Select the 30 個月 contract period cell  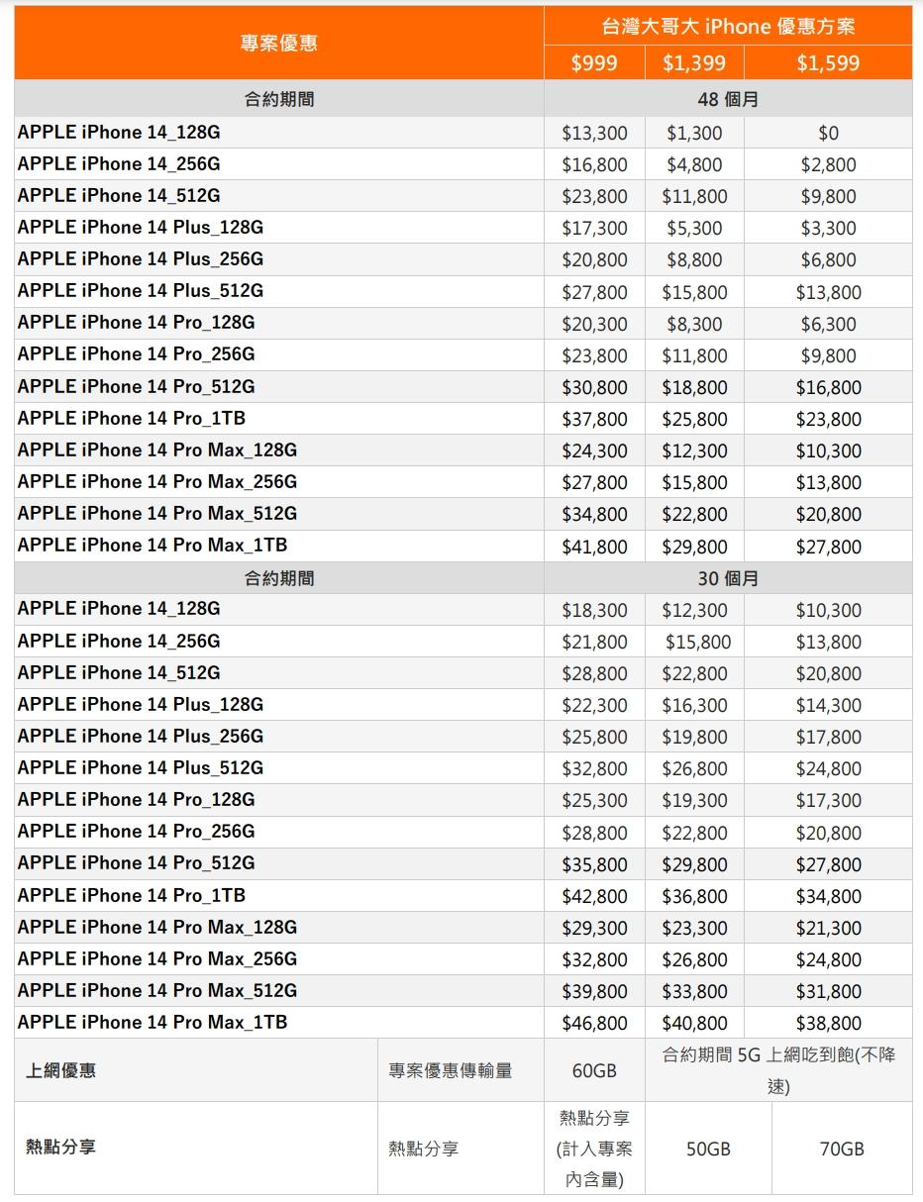tap(728, 578)
